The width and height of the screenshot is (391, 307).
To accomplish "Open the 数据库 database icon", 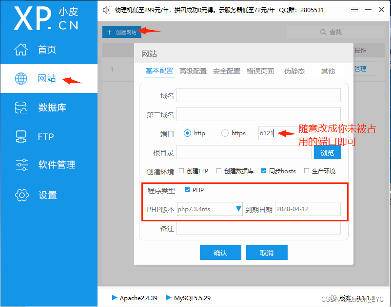I will coord(21,108).
